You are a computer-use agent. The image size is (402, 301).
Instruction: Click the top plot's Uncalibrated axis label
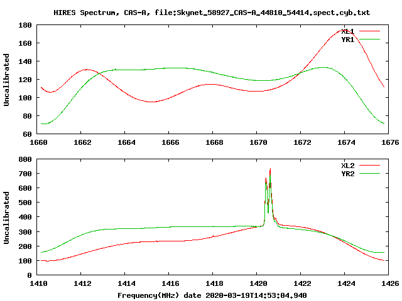pyautogui.click(x=6, y=80)
